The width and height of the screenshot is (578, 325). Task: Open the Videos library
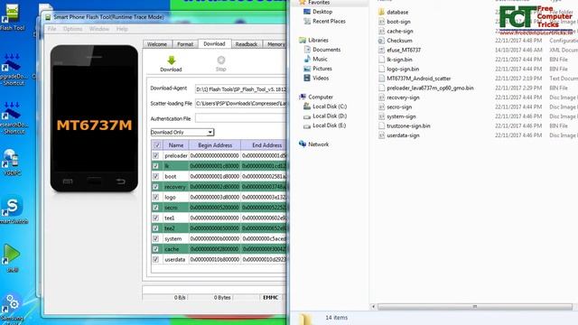321,79
